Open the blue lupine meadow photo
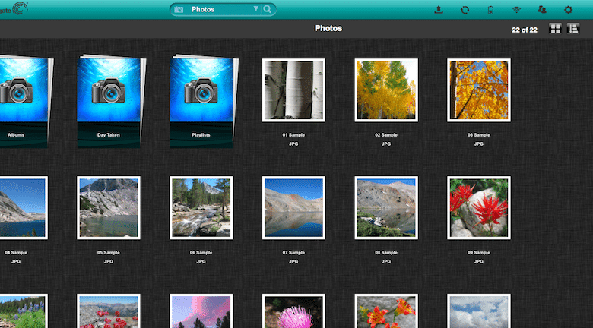593x328 pixels. 23,311
